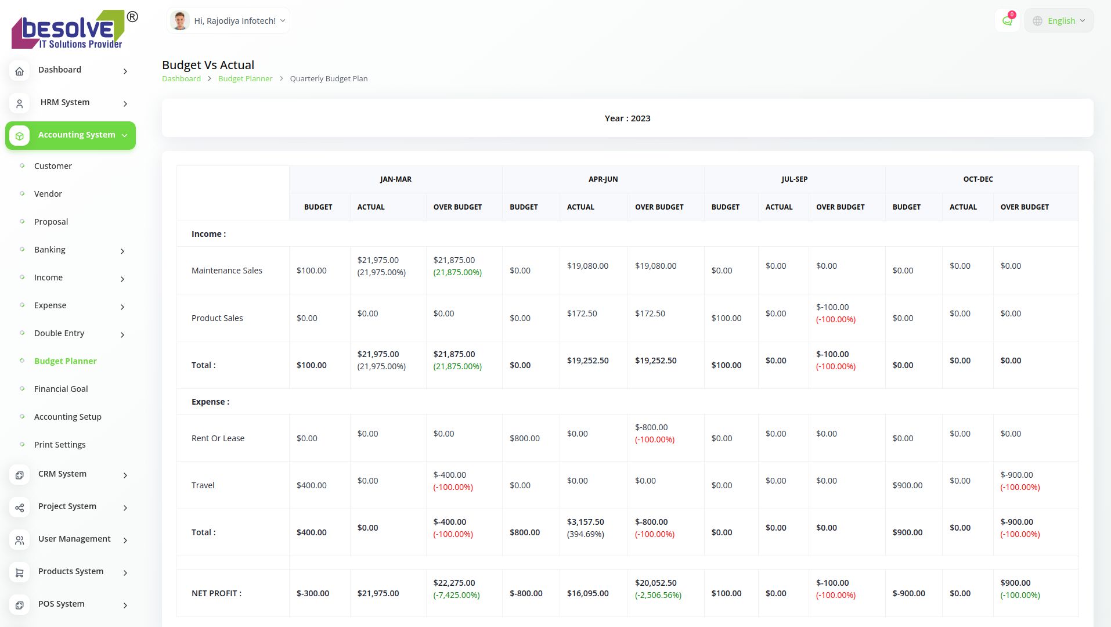
Task: Click the Income : section heading
Action: 208,234
